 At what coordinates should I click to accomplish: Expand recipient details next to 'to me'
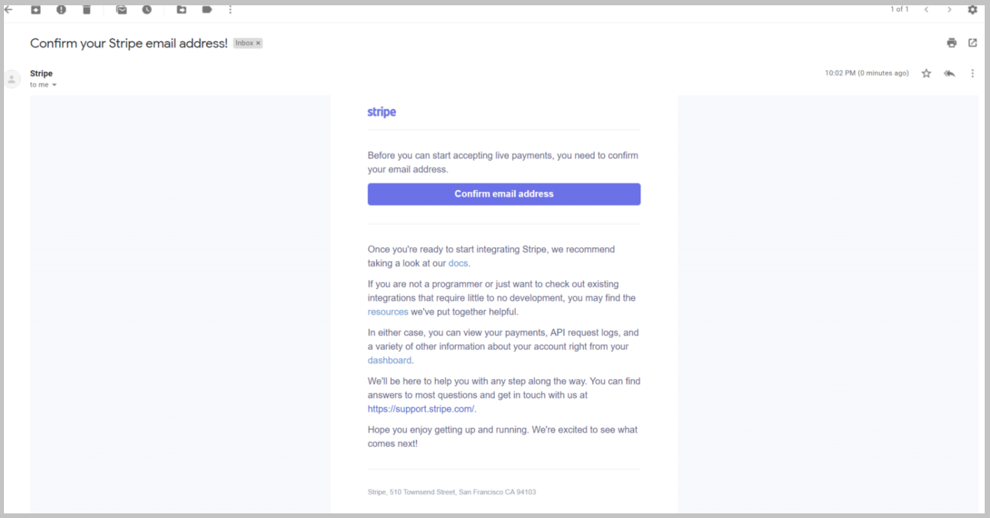coord(54,85)
